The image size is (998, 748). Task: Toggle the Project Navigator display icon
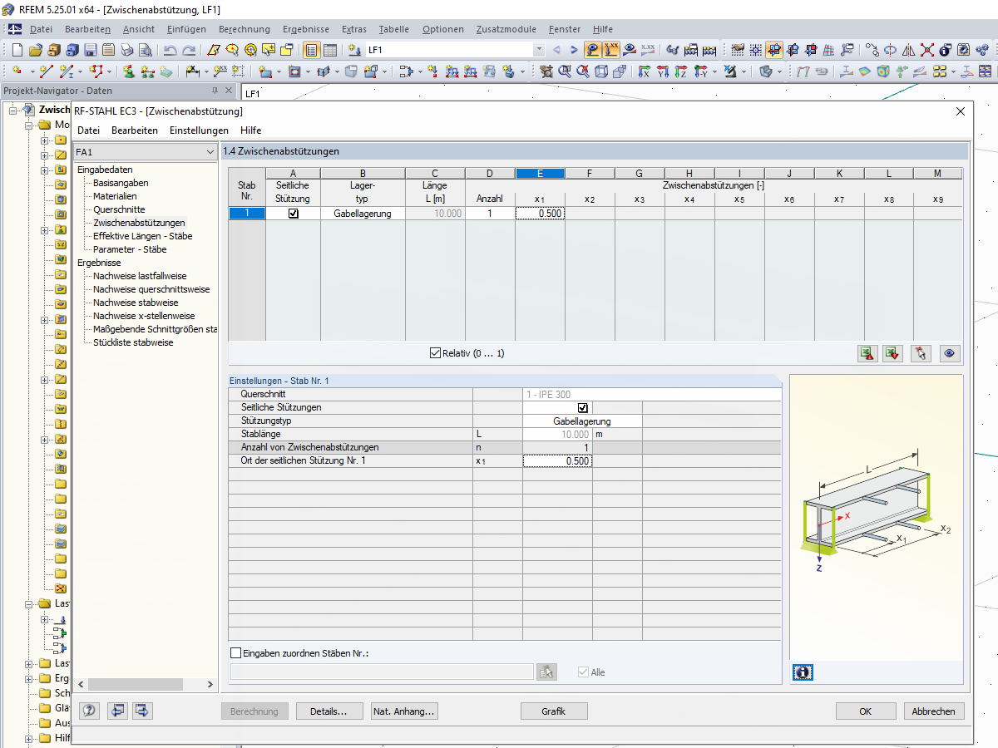311,50
